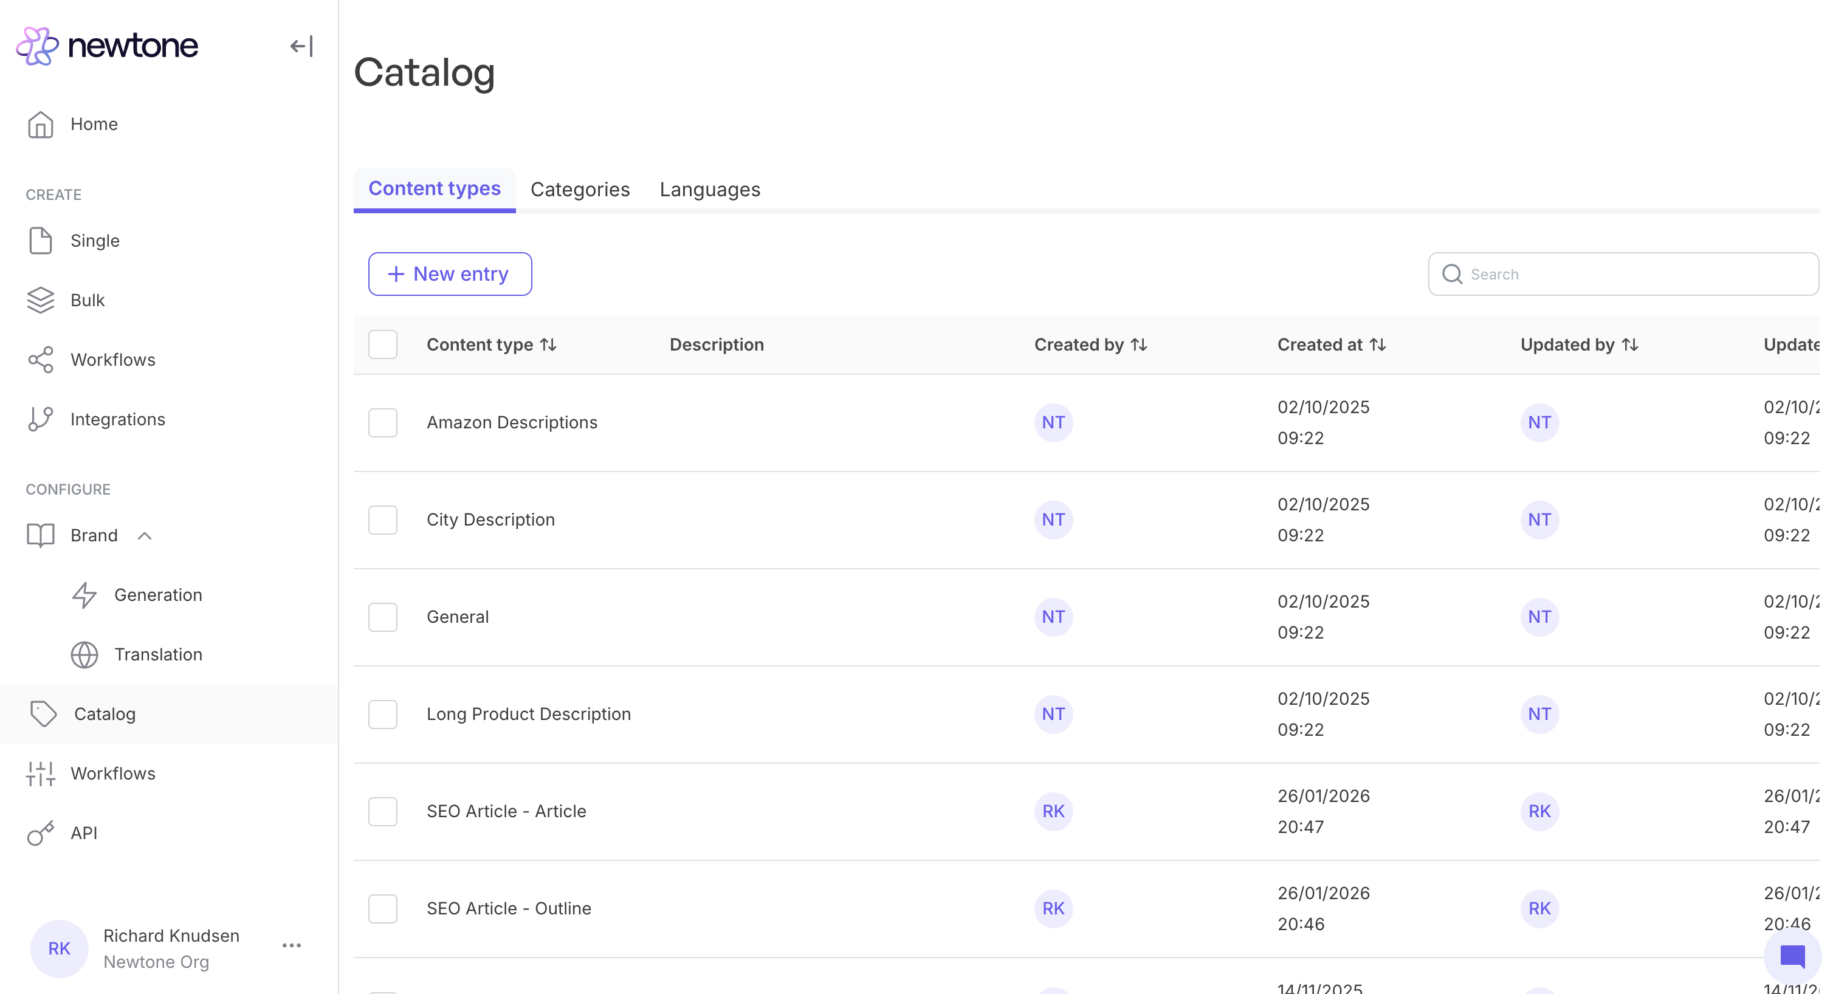Open user options three-dot menu
This screenshot has width=1833, height=994.
pos(292,945)
